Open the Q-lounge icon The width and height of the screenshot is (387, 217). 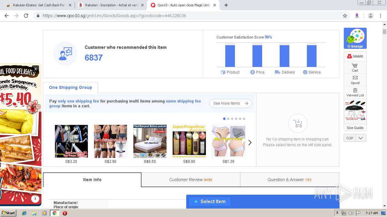tap(355, 38)
